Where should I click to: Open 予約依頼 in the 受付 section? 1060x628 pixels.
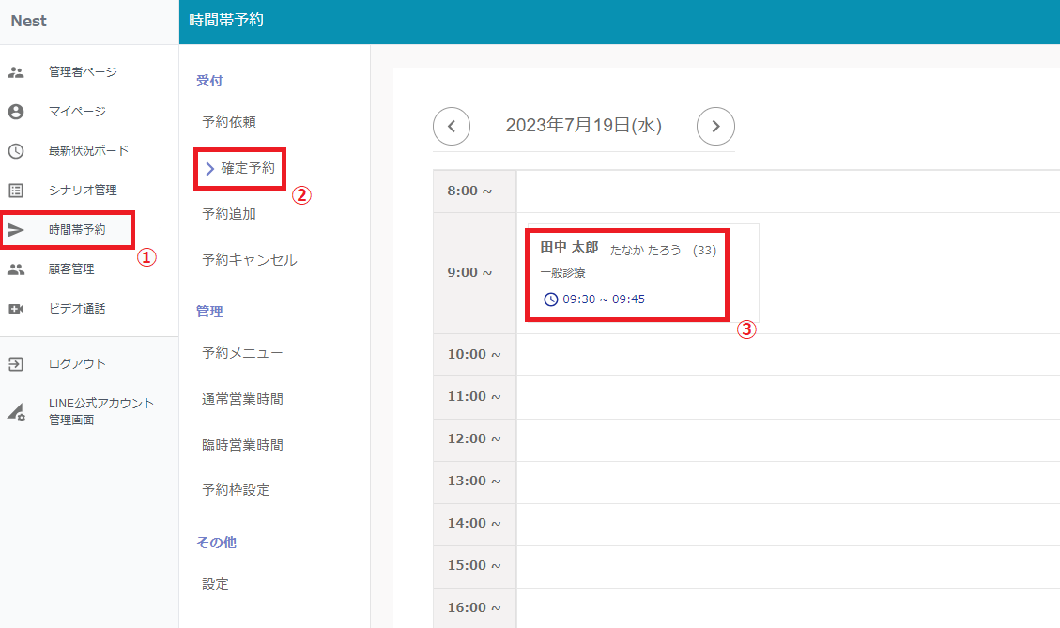(229, 122)
